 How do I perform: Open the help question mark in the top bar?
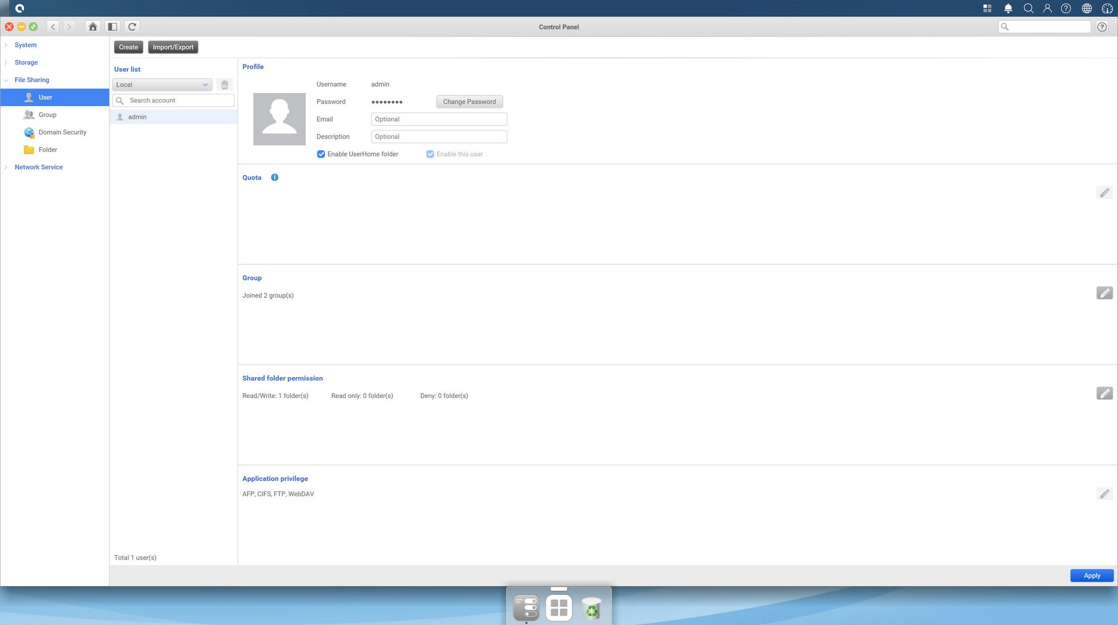(x=1066, y=8)
